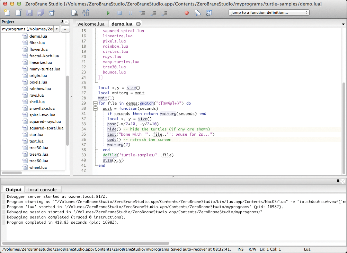Open the Stack window icon
The height and width of the screenshot is (253, 347).
[197, 12]
